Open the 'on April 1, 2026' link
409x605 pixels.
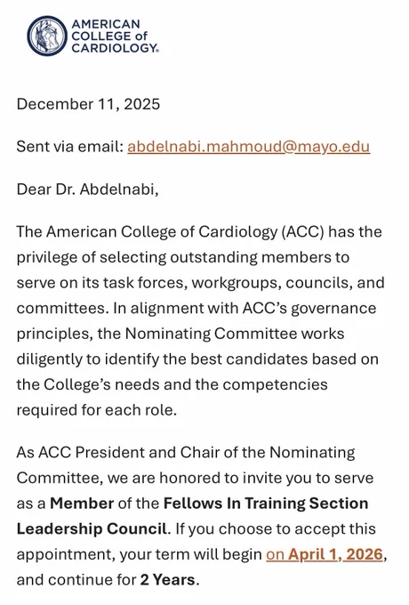coord(325,554)
